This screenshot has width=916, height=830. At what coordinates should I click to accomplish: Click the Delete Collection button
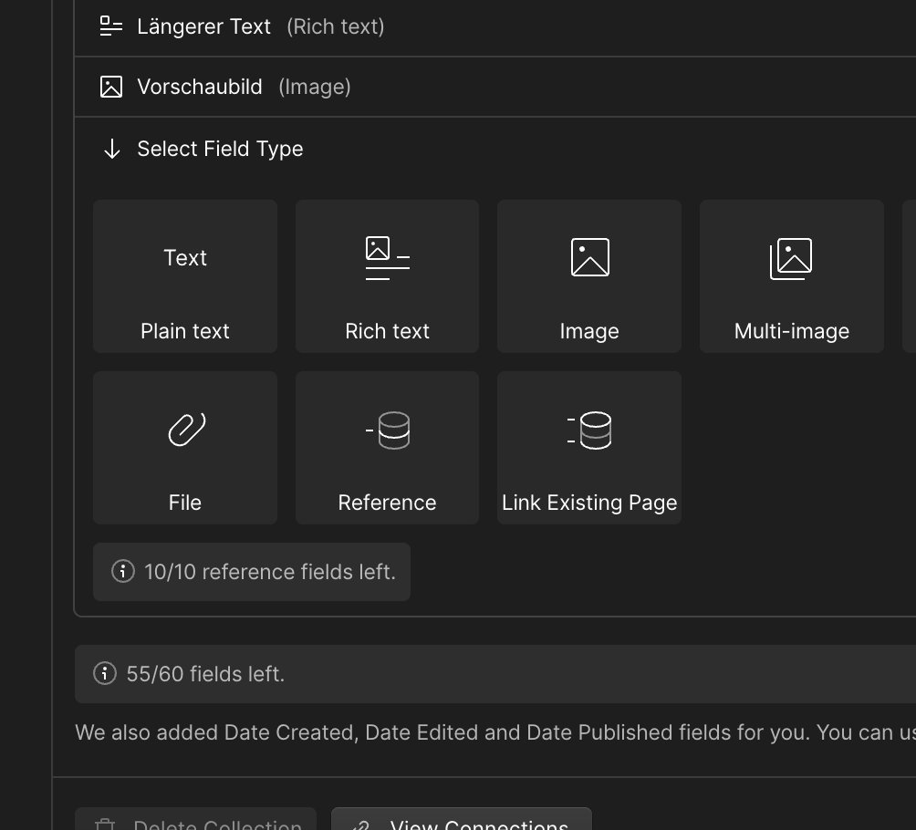[195, 819]
